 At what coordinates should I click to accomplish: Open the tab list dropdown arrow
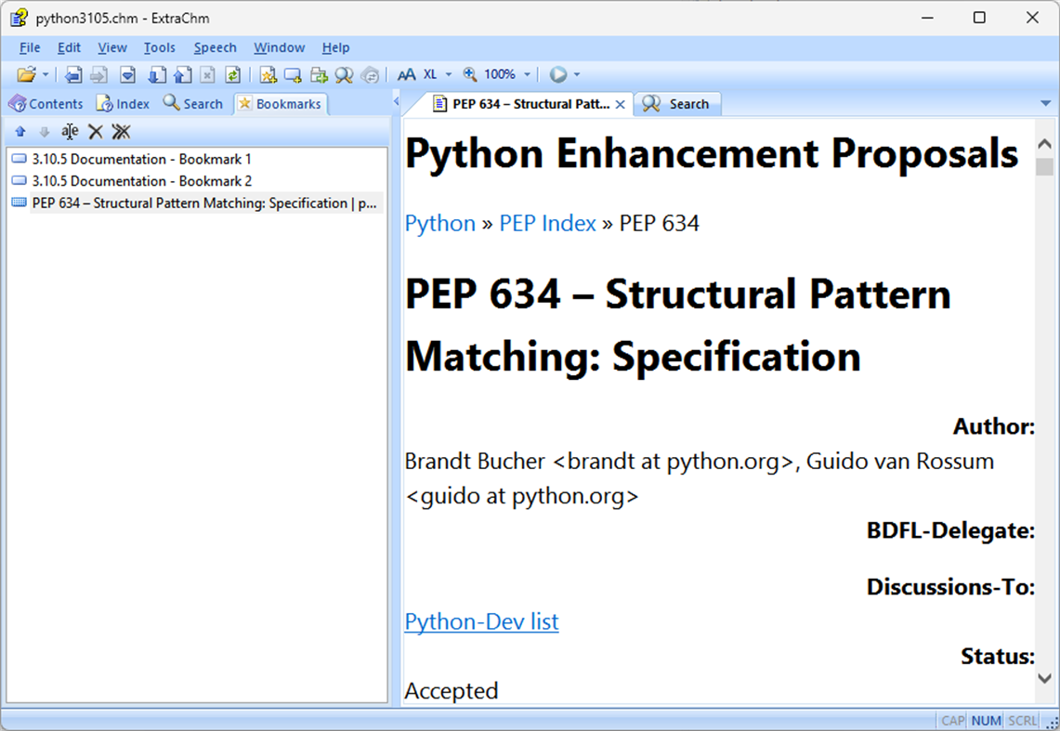click(x=1045, y=103)
